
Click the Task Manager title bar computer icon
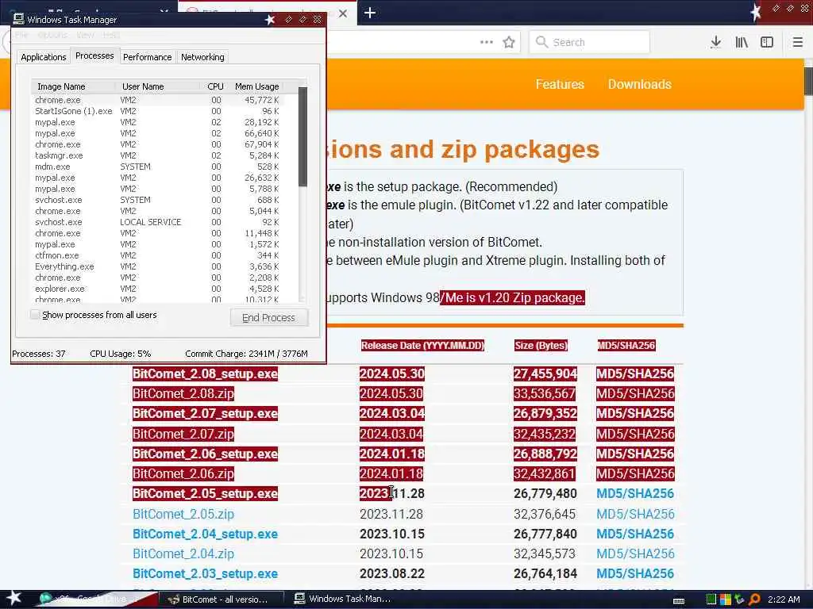19,20
